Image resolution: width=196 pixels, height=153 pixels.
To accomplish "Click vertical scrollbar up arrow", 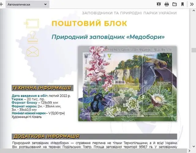I will (194, 11).
